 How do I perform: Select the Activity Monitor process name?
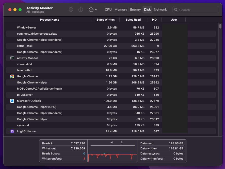(x=27, y=58)
